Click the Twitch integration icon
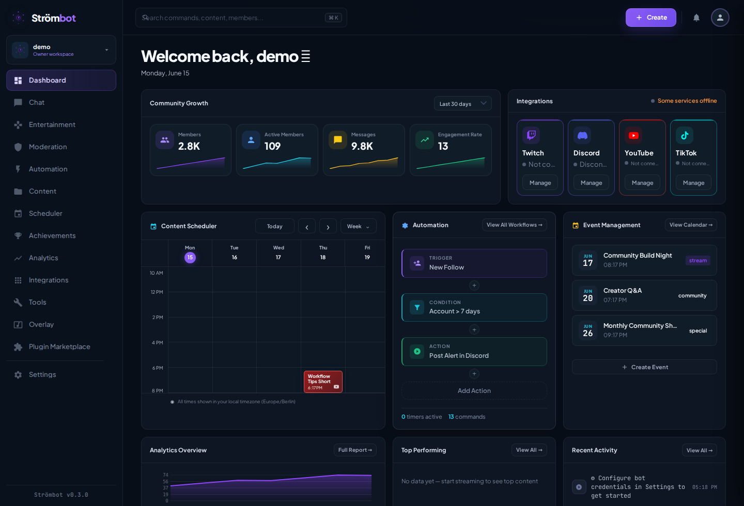This screenshot has width=744, height=506. 531,135
